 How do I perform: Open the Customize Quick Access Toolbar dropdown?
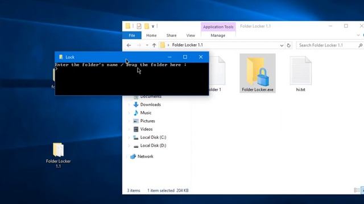(x=153, y=27)
